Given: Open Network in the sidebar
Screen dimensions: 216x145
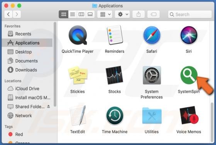Looking at the screenshot, I should coord(27,116).
